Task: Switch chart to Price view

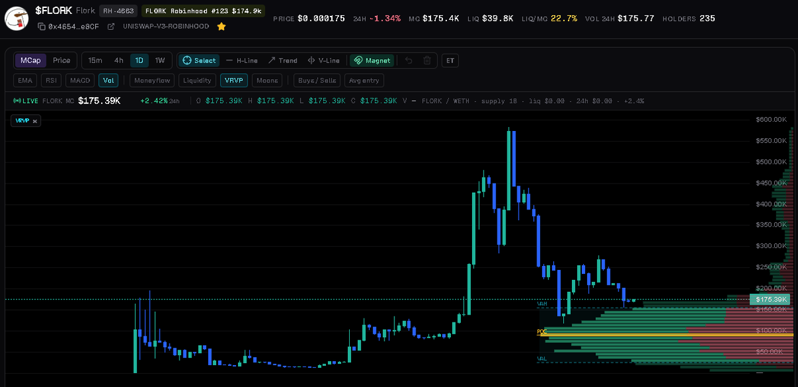Action: (x=62, y=61)
